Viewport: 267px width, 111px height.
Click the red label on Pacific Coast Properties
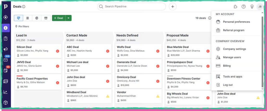pyautogui.click(x=20, y=76)
